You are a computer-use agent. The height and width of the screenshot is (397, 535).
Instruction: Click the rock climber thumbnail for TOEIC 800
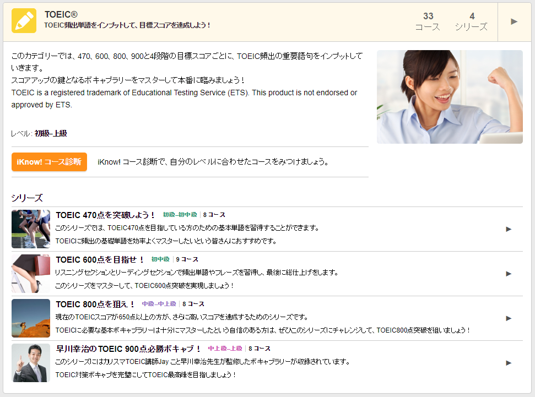[x=31, y=318]
